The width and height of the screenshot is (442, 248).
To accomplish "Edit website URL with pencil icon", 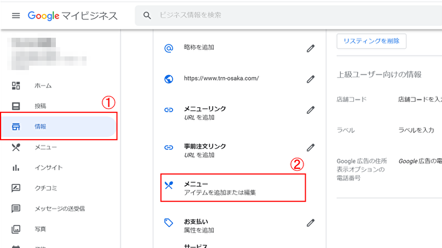I will (311, 79).
